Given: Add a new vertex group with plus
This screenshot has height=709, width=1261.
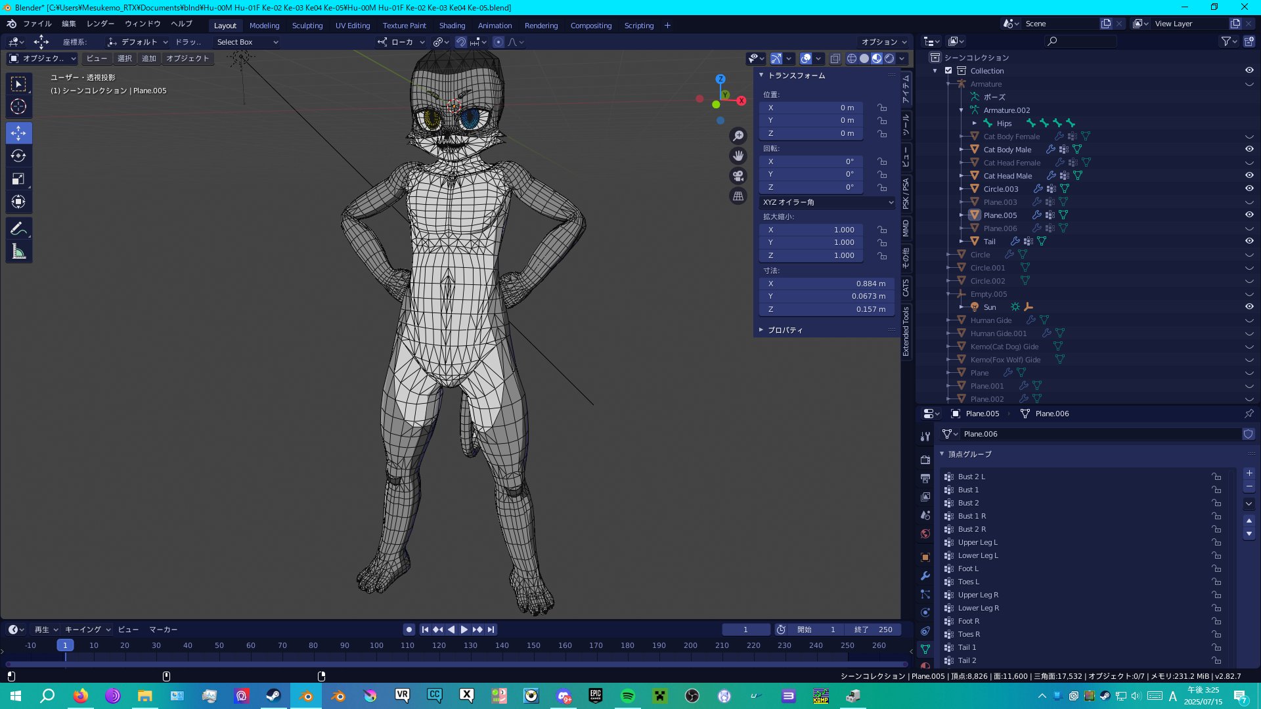Looking at the screenshot, I should (x=1249, y=473).
